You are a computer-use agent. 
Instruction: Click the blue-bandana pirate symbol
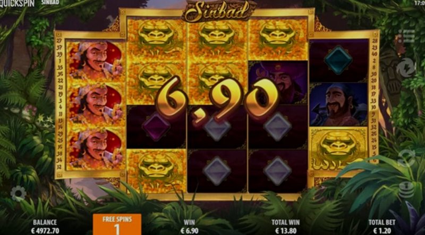pyautogui.click(x=338, y=104)
